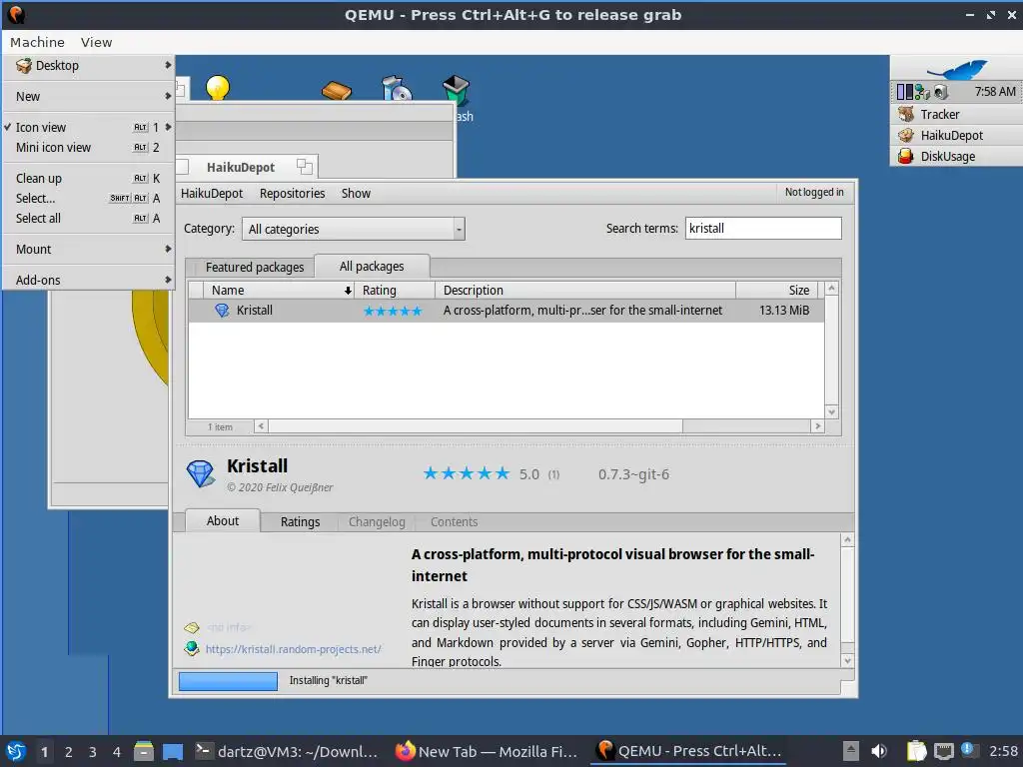Viewport: 1023px width, 767px height.
Task: Sort the package list by the Size column
Action: click(778, 291)
